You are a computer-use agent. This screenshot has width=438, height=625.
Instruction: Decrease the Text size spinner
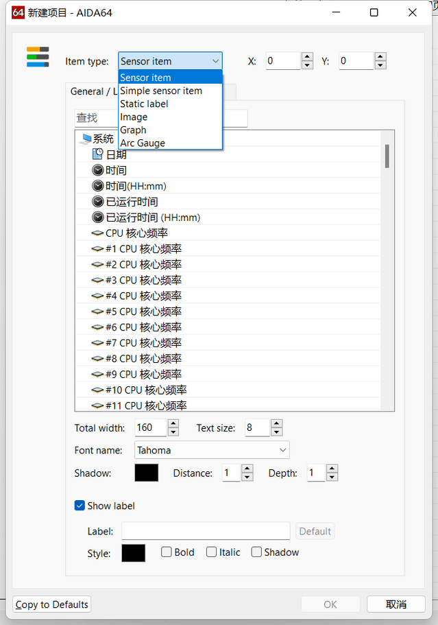(276, 432)
